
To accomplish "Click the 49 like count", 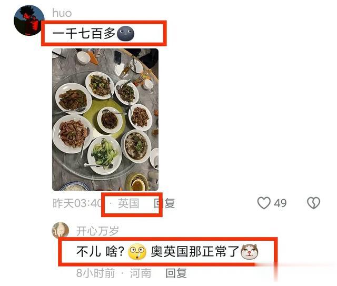I will coord(280,203).
